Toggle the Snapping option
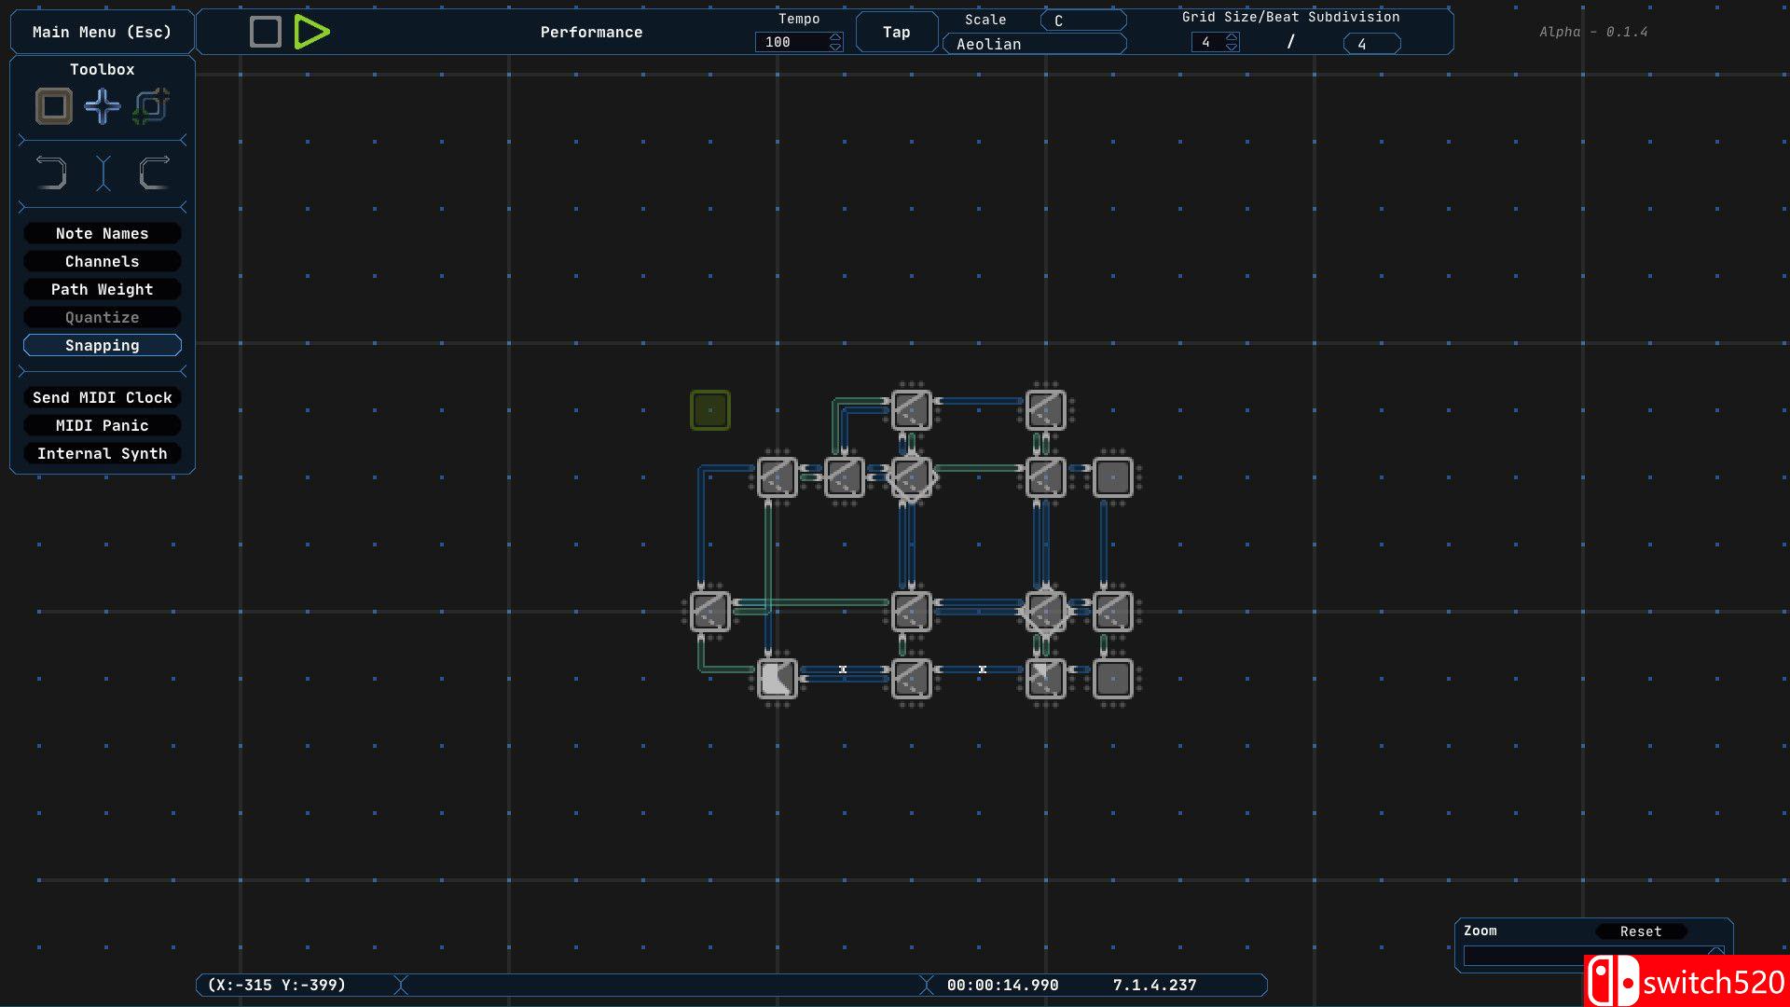The height and width of the screenshot is (1007, 1790). 103,346
